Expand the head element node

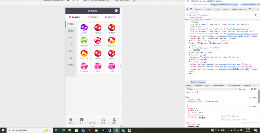pos(188,17)
